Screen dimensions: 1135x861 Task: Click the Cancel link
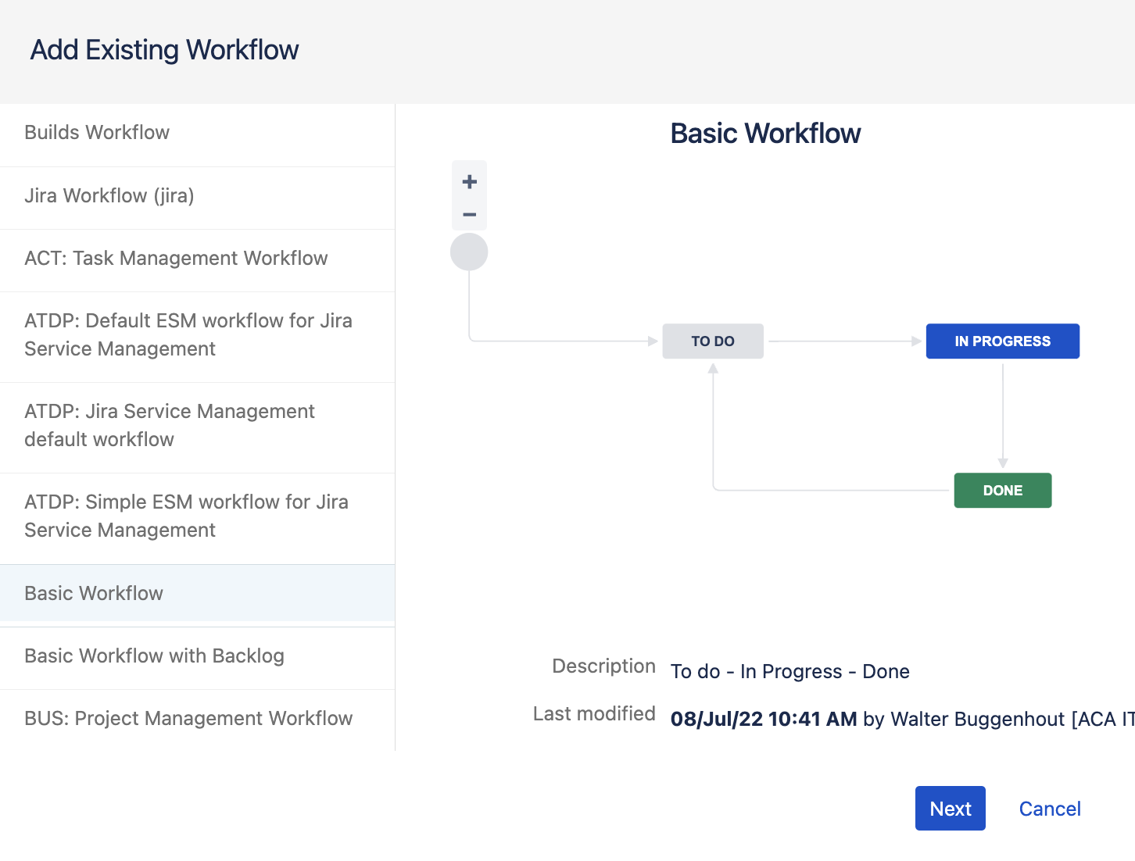[x=1049, y=808]
